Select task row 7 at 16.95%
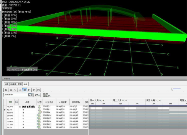This screenshot has height=135, width=187. pyautogui.click(x=46, y=121)
